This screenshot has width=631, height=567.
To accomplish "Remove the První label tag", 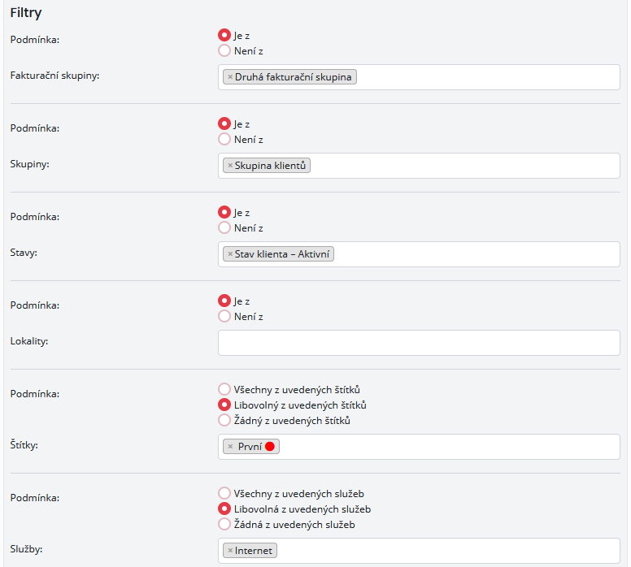I will [x=230, y=446].
